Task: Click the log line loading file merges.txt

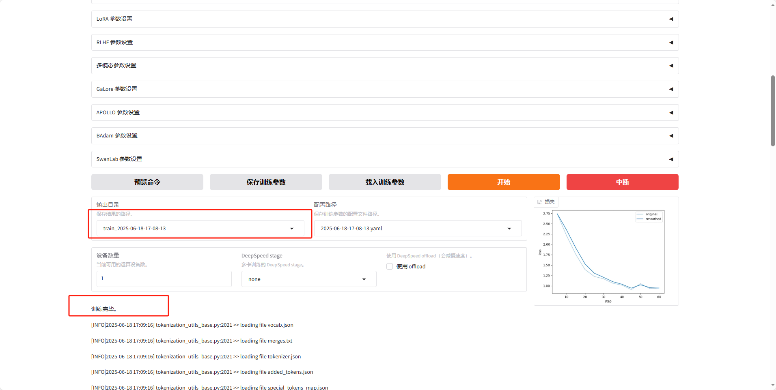Action: tap(192, 341)
